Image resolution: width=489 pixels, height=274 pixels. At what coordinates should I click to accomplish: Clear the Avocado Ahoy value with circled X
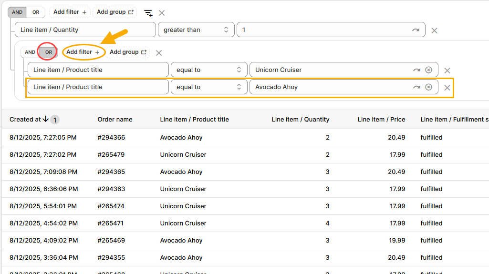[x=428, y=87]
